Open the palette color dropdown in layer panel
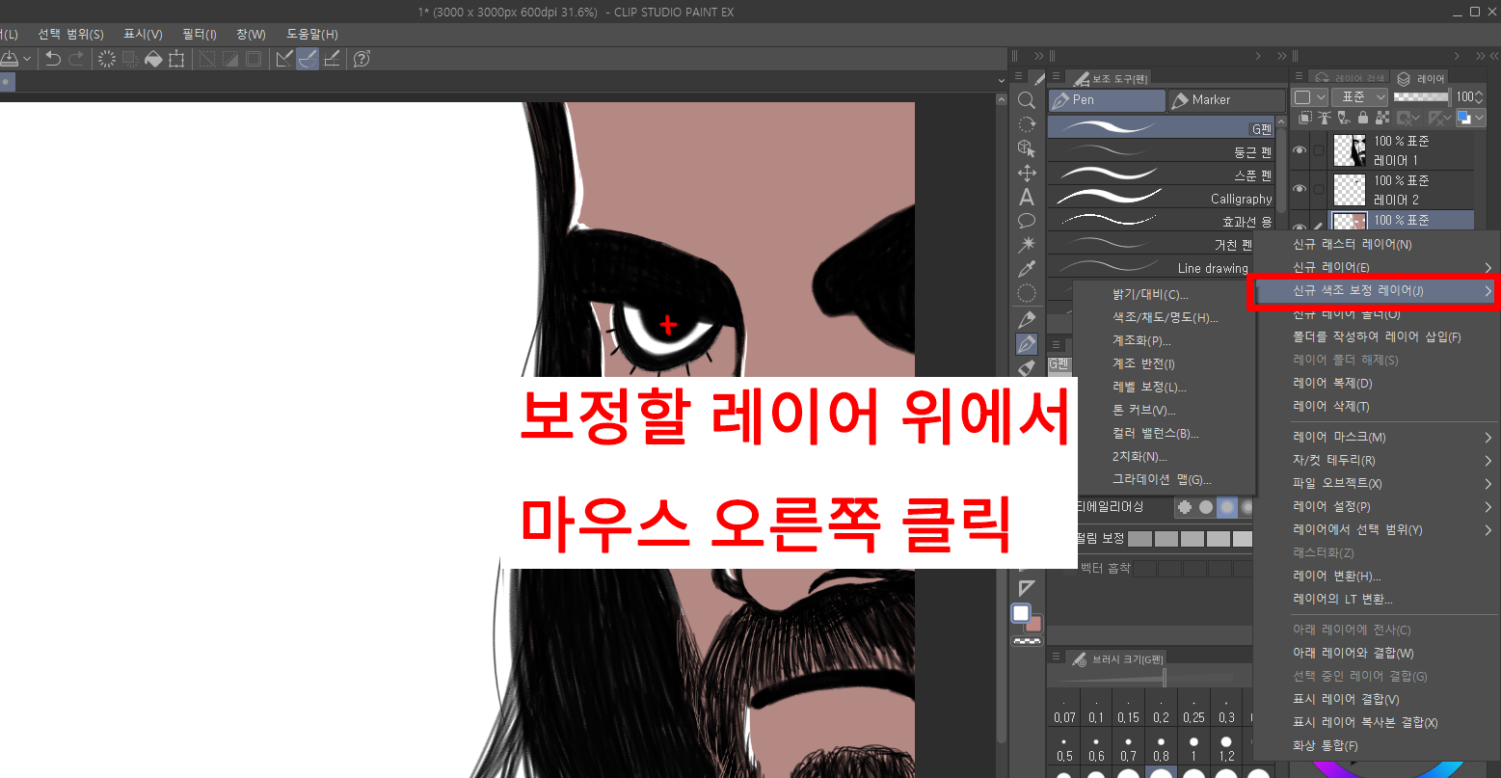 point(1310,97)
